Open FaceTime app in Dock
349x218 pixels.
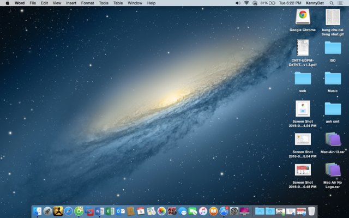coord(192,211)
